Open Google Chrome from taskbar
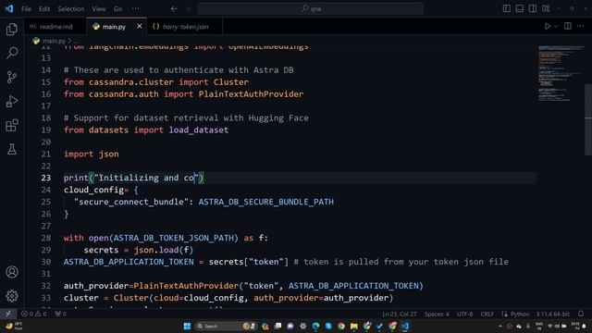The width and height of the screenshot is (592, 333). (x=341, y=326)
